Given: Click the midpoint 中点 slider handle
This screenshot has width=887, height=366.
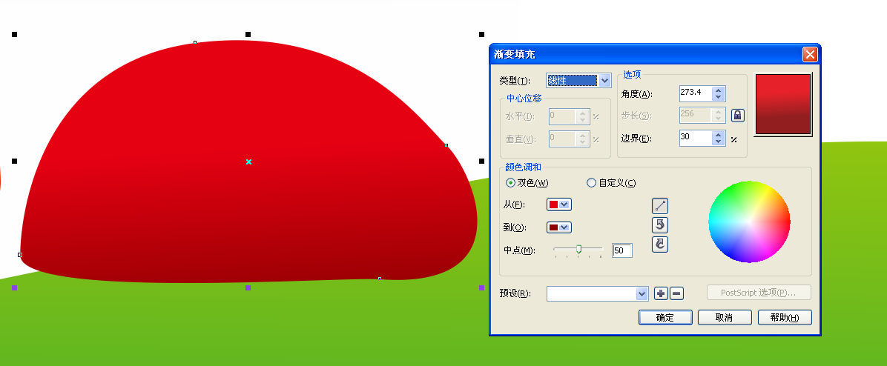Looking at the screenshot, I should click(578, 248).
